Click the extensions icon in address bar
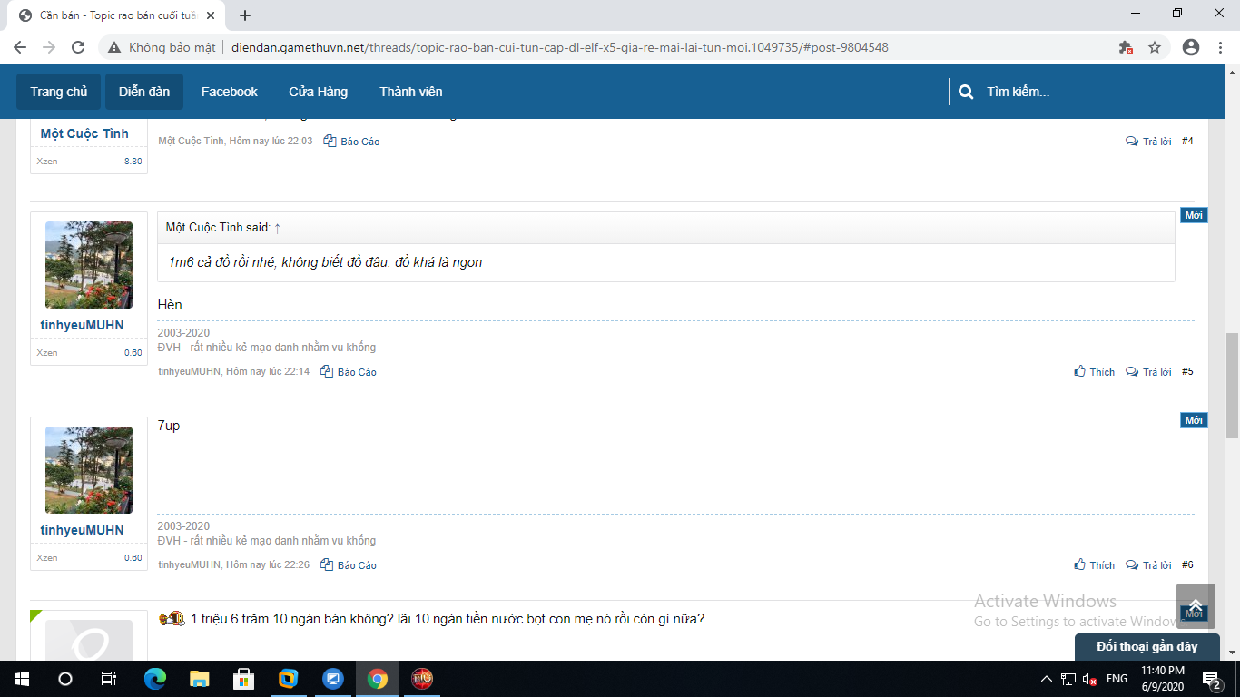The height and width of the screenshot is (697, 1240). pyautogui.click(x=1126, y=47)
